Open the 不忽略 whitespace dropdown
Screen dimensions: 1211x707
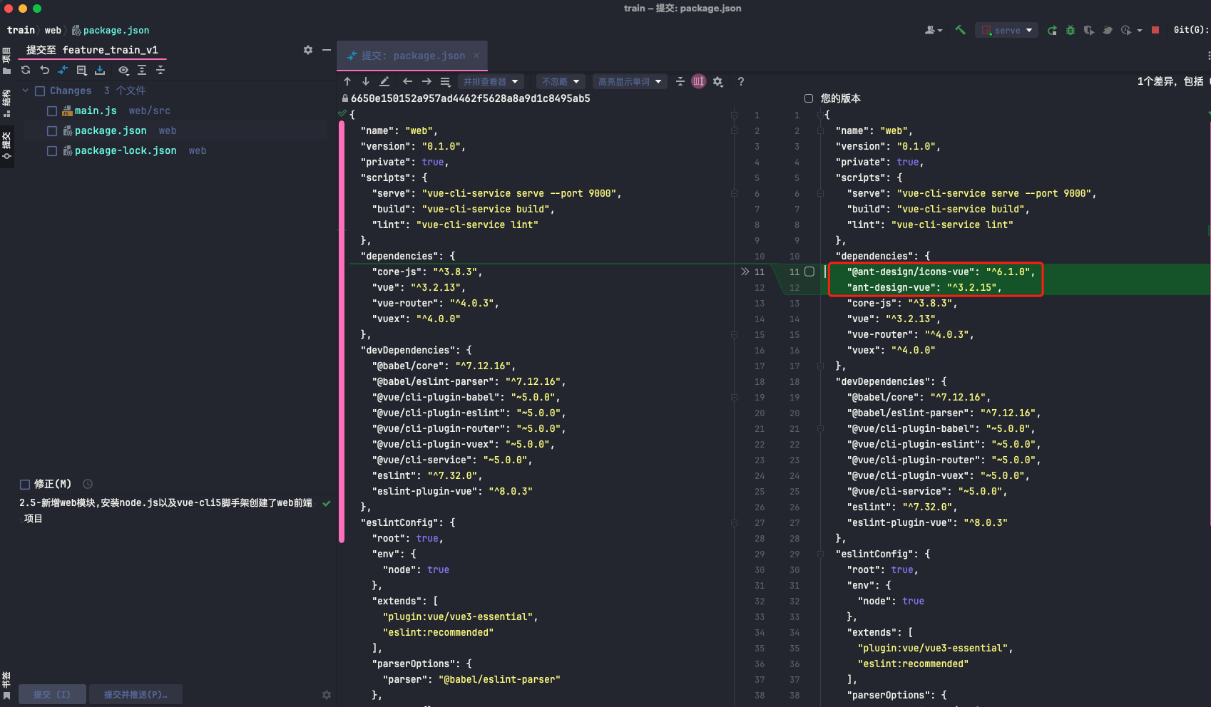tap(561, 81)
